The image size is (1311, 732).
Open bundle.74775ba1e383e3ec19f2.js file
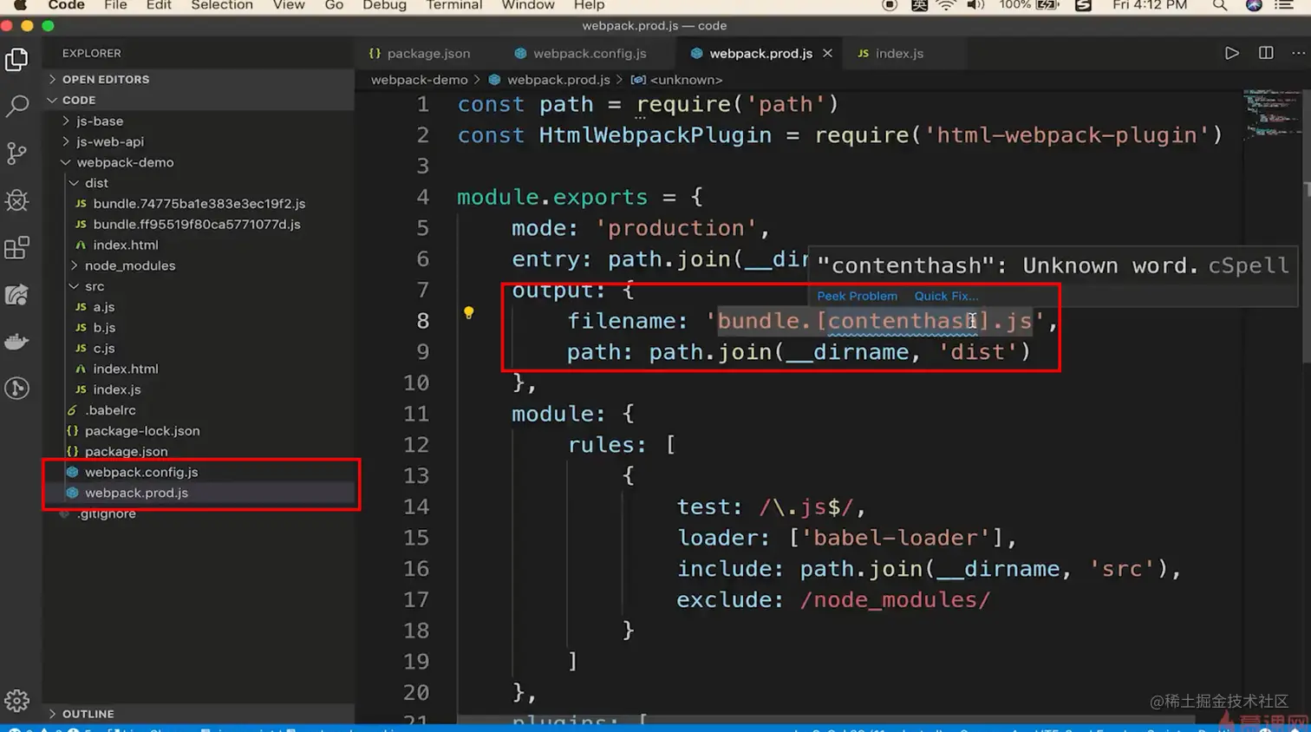click(x=199, y=204)
